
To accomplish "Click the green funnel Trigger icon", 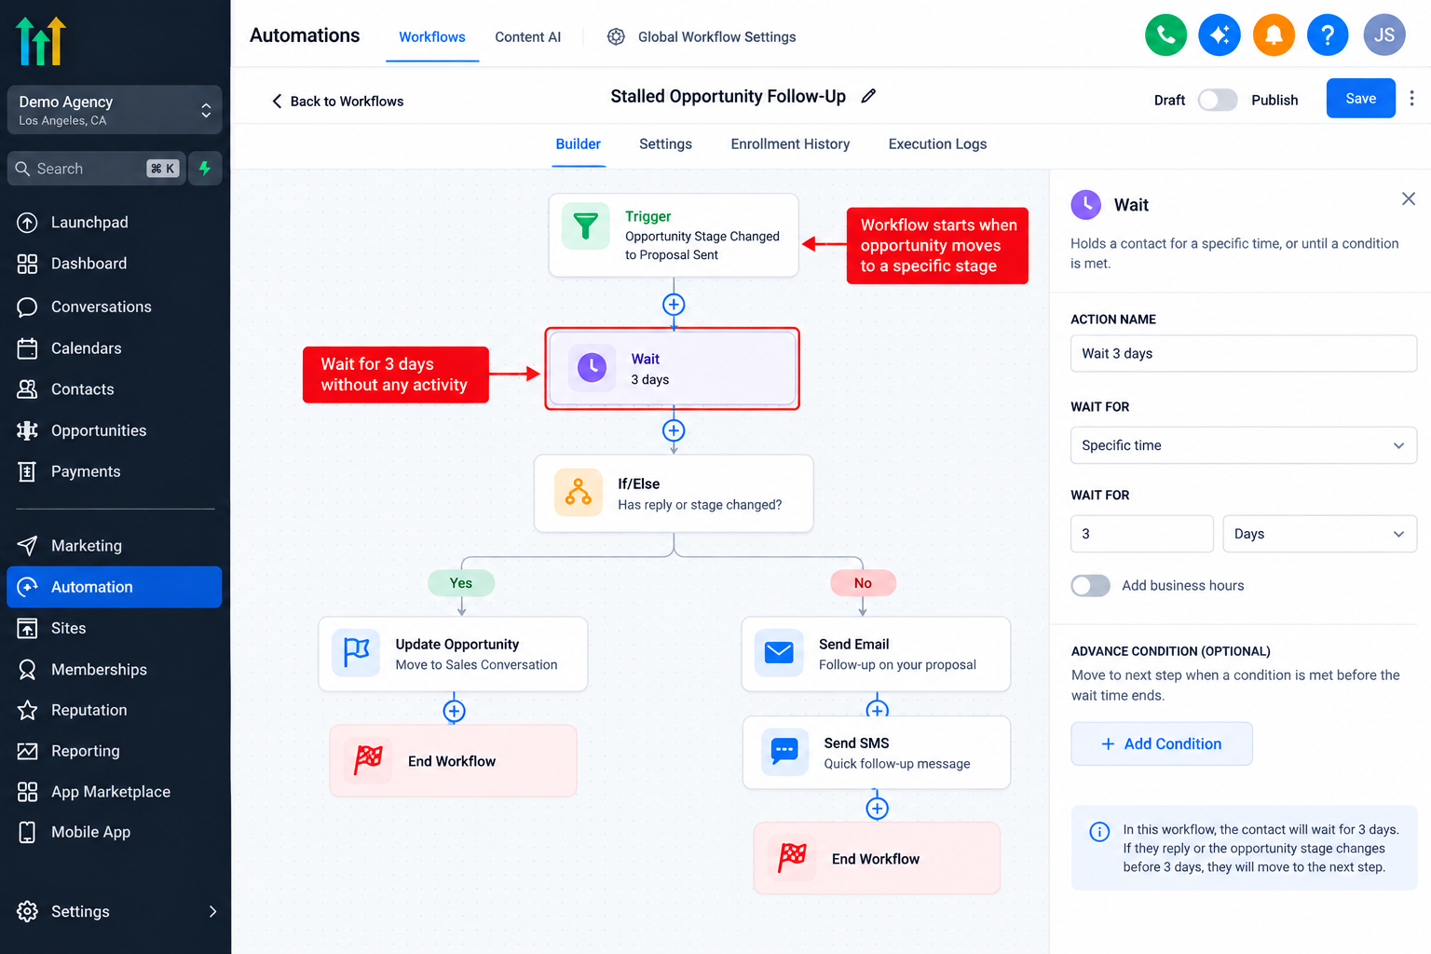I will (x=586, y=227).
